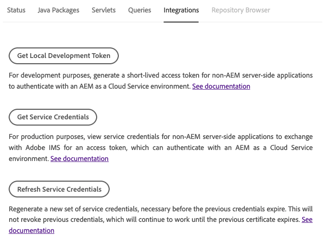Click Get Local Development Token button
Image resolution: width=330 pixels, height=242 pixels.
point(64,56)
